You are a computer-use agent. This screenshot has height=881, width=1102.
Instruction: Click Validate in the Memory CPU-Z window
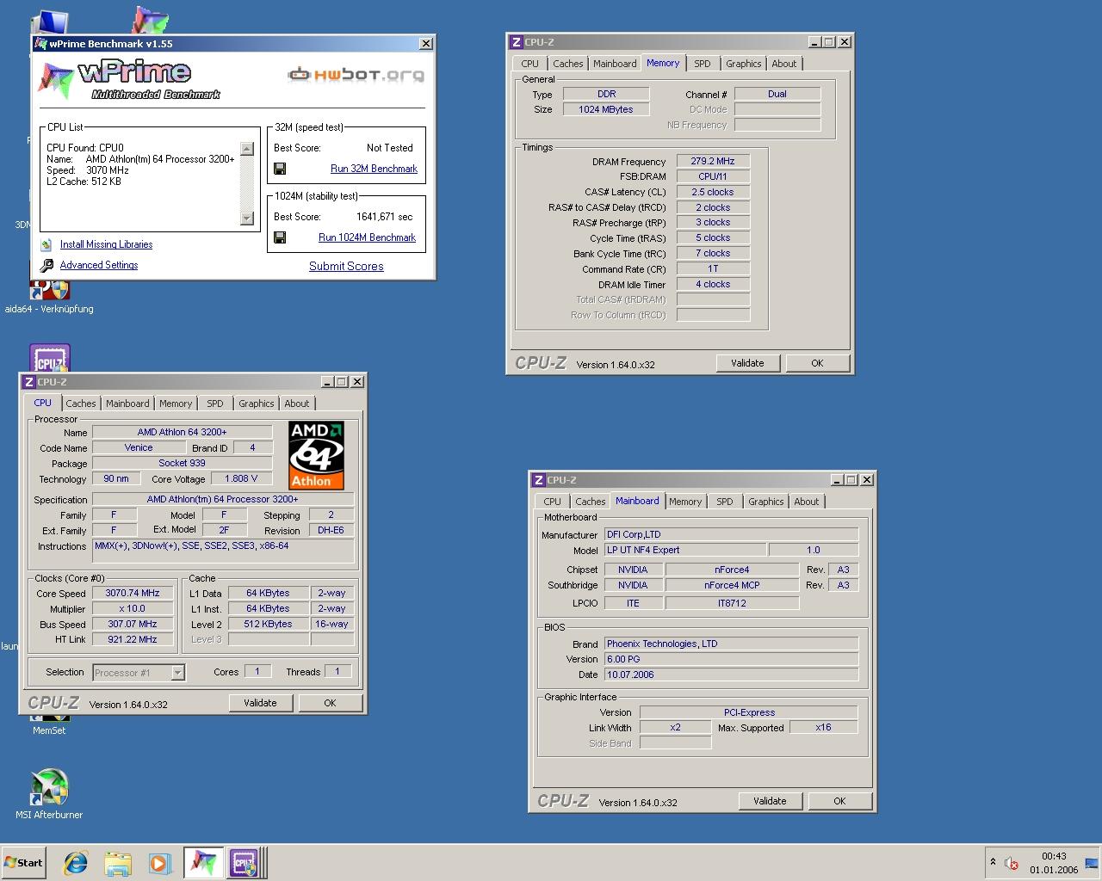(747, 363)
